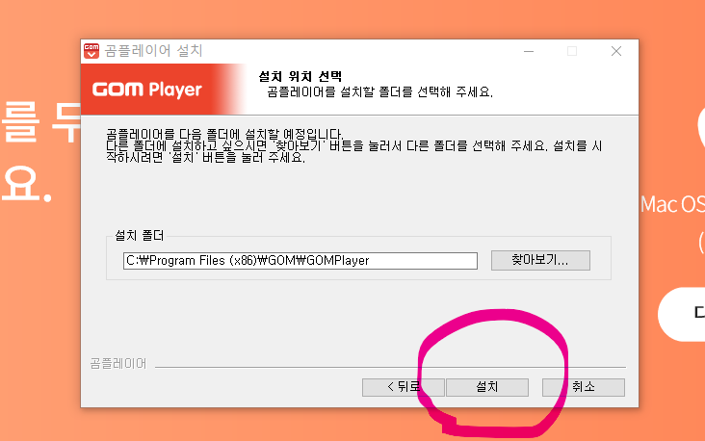
Task: Click the Mac OS text on background webpage
Action: (x=672, y=204)
